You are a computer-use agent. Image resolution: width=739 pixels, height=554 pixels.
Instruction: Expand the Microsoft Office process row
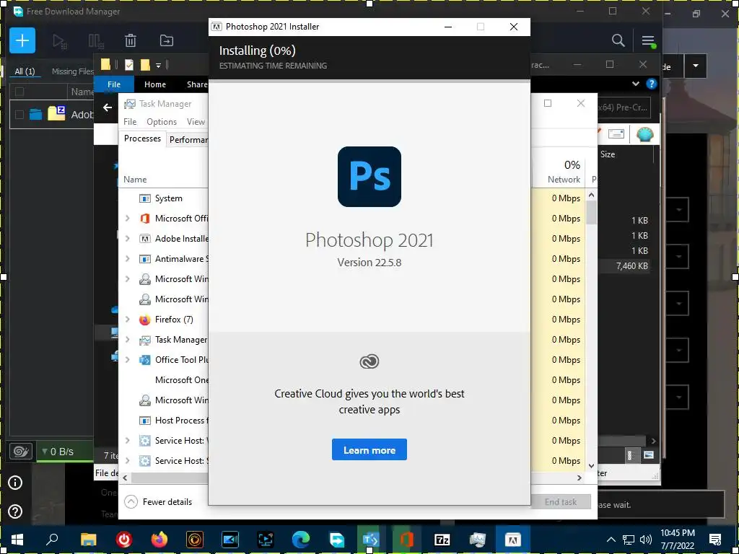click(127, 218)
